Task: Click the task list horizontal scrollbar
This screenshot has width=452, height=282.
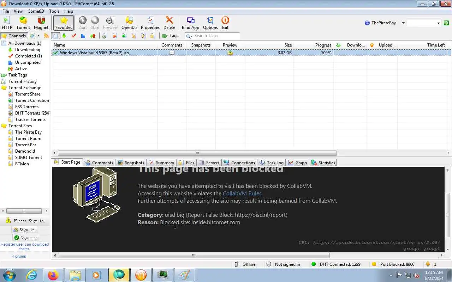Action: [x=197, y=153]
